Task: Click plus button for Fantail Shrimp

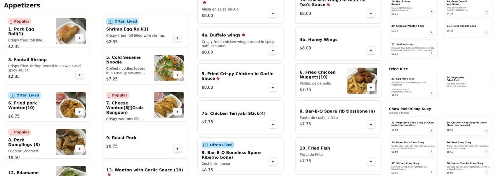Action: pyautogui.click(x=79, y=75)
